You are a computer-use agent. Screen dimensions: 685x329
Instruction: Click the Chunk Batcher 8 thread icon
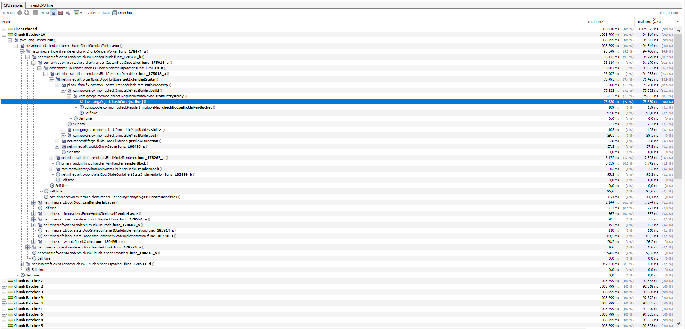click(x=11, y=320)
